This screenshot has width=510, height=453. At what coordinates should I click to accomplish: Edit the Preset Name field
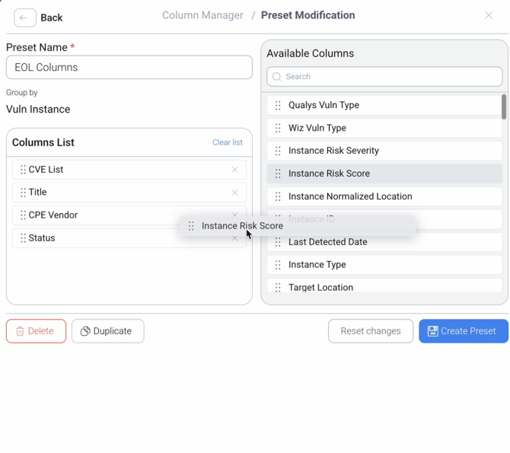pyautogui.click(x=129, y=67)
